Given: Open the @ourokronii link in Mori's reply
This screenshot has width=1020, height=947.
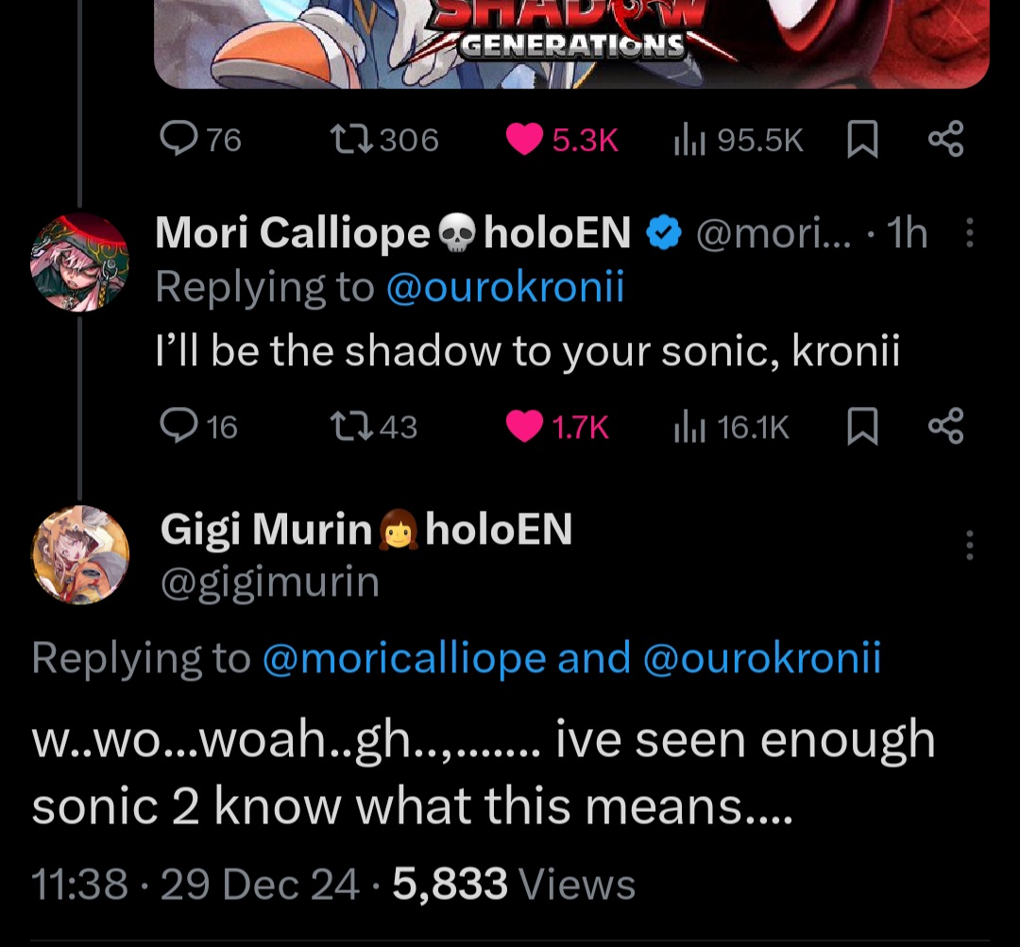Looking at the screenshot, I should pos(505,289).
